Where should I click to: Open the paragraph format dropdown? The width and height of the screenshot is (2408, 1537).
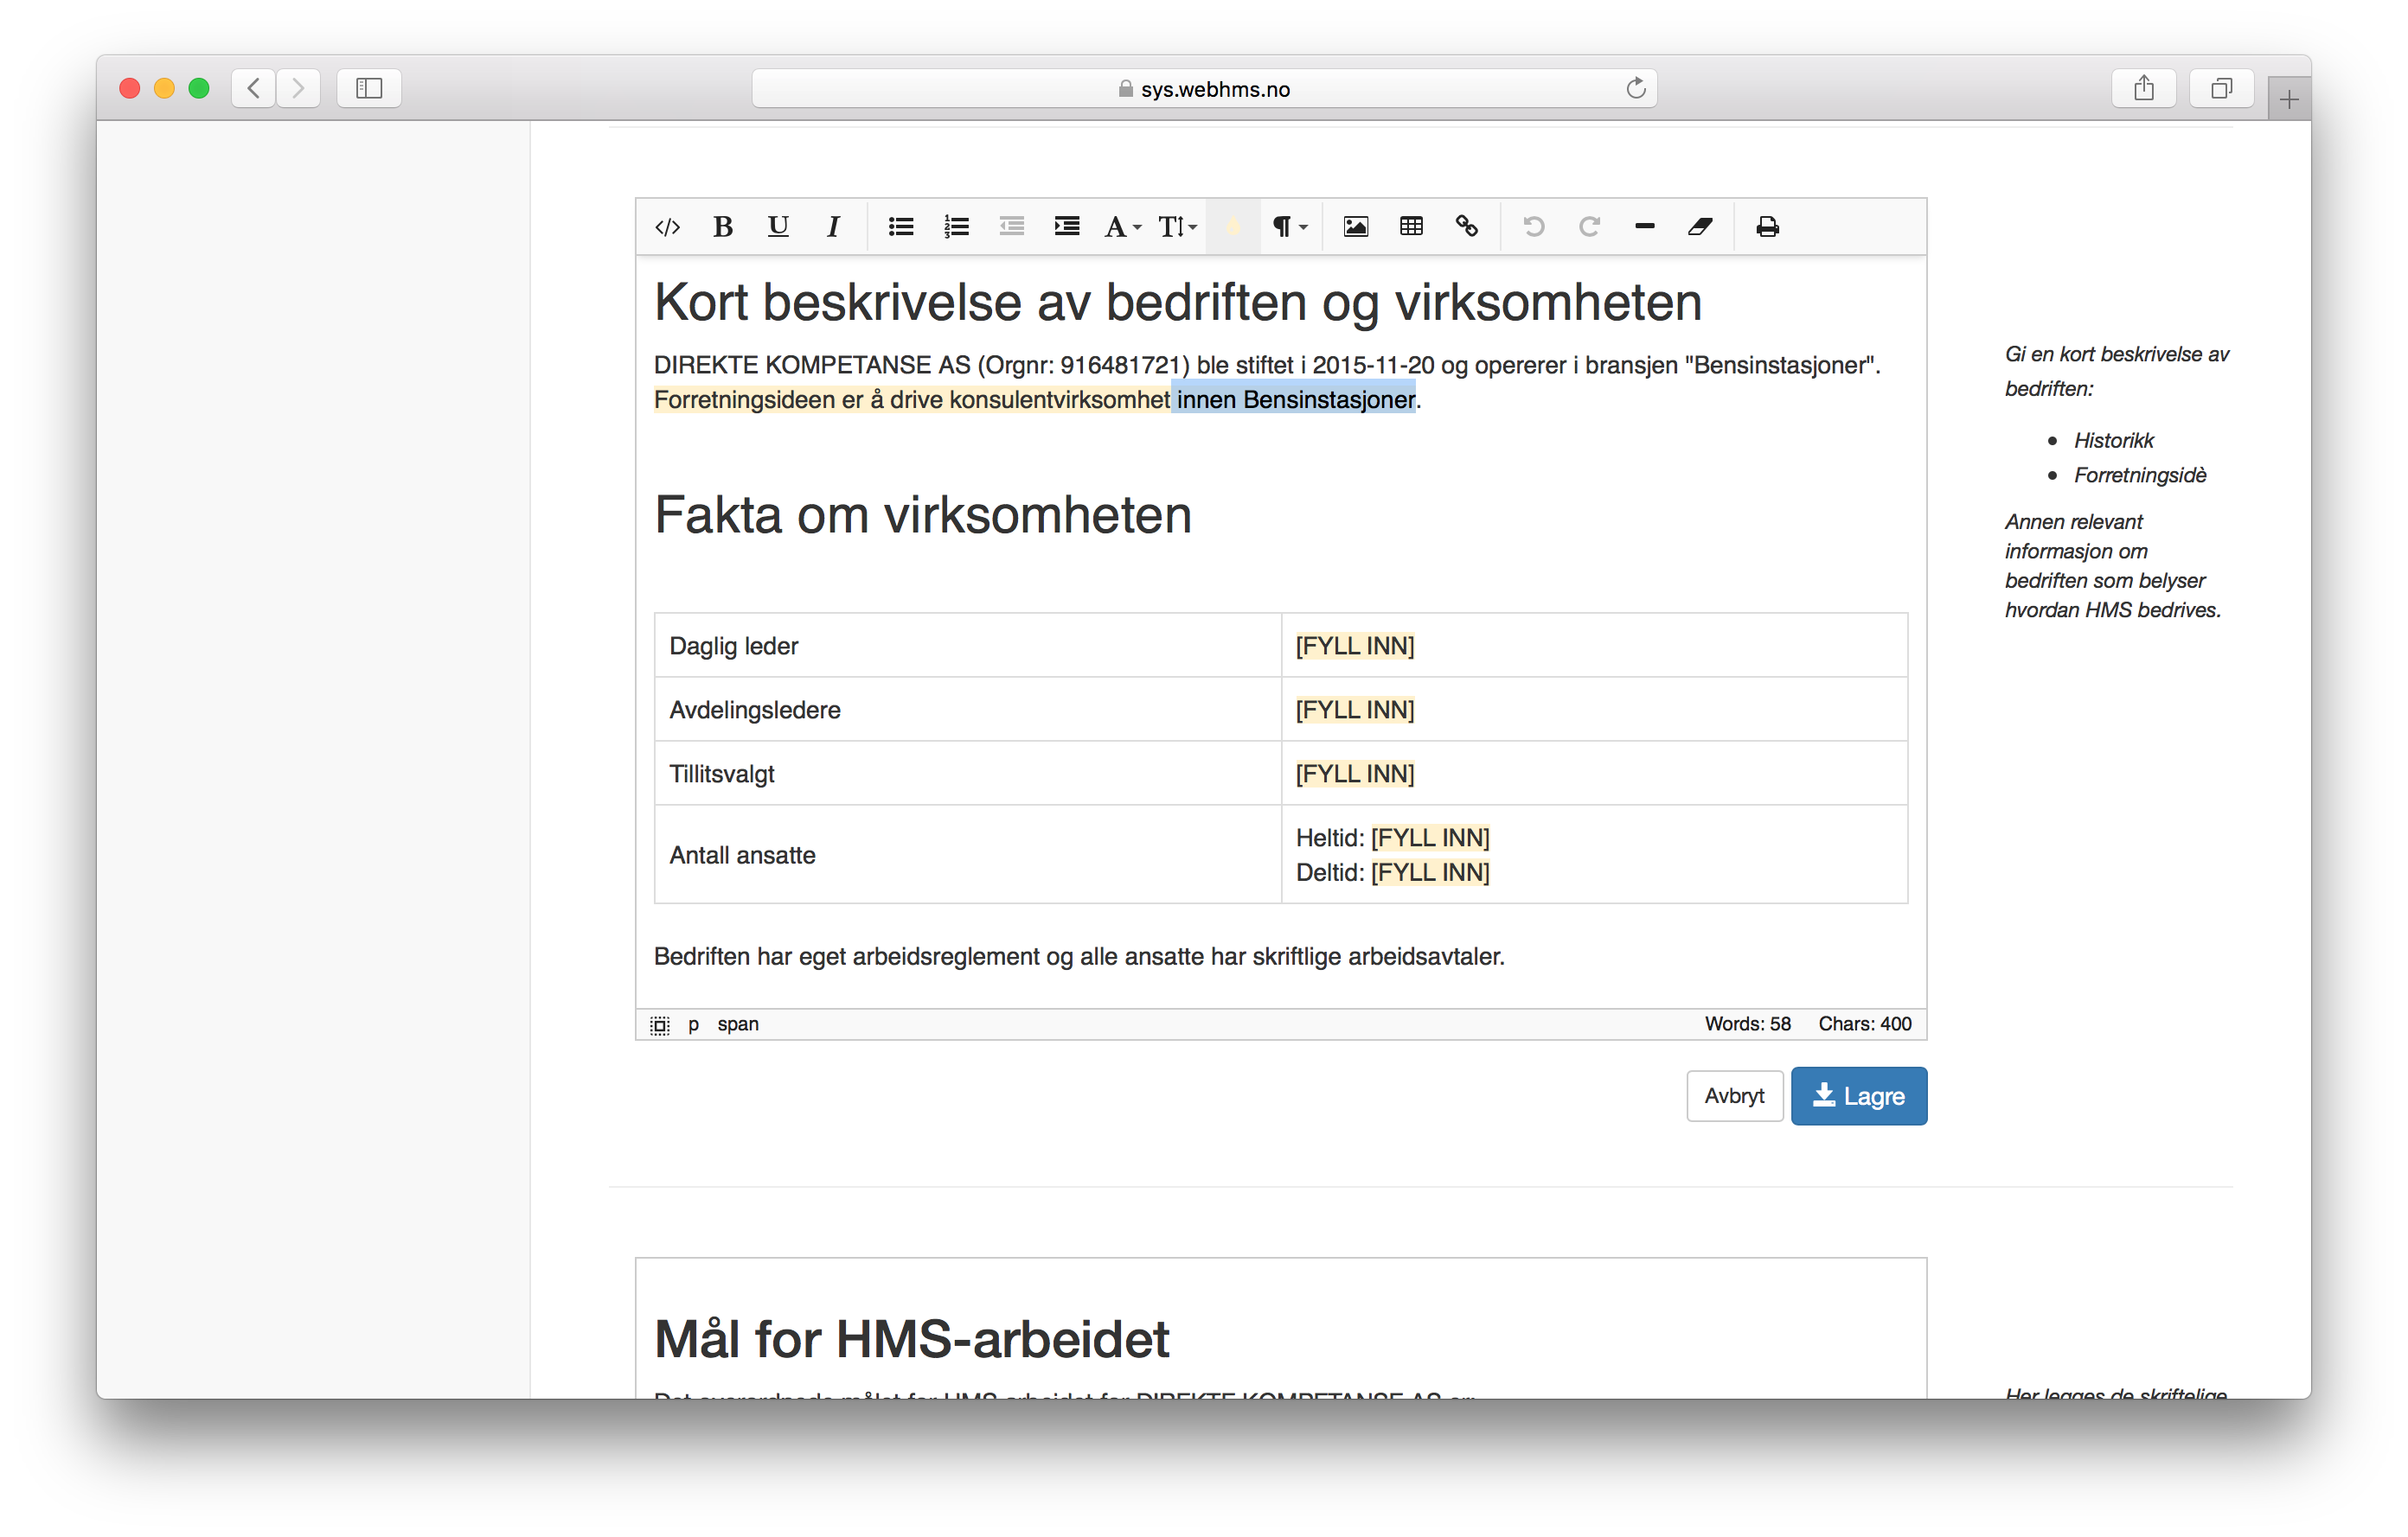tap(1288, 226)
